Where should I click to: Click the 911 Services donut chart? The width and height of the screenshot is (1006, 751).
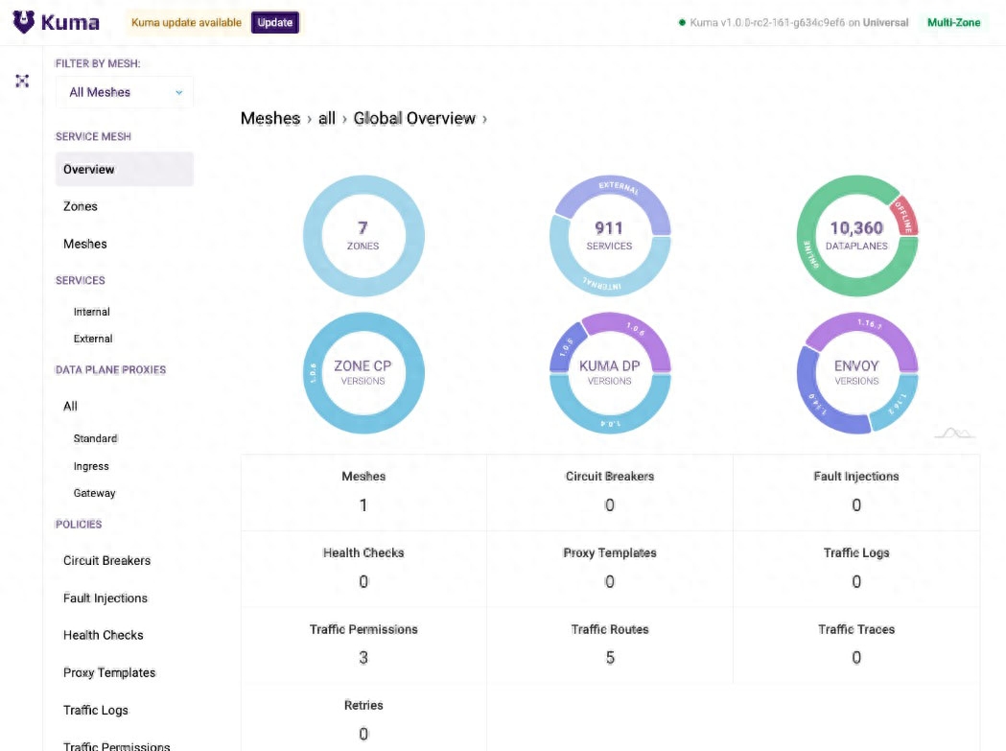610,236
